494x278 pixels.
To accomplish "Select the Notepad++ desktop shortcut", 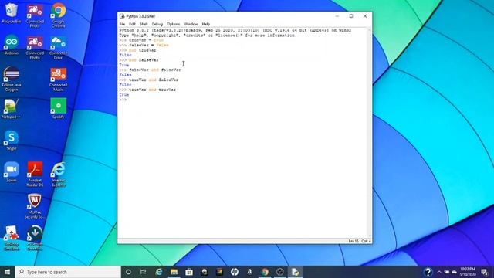I will click(x=12, y=109).
